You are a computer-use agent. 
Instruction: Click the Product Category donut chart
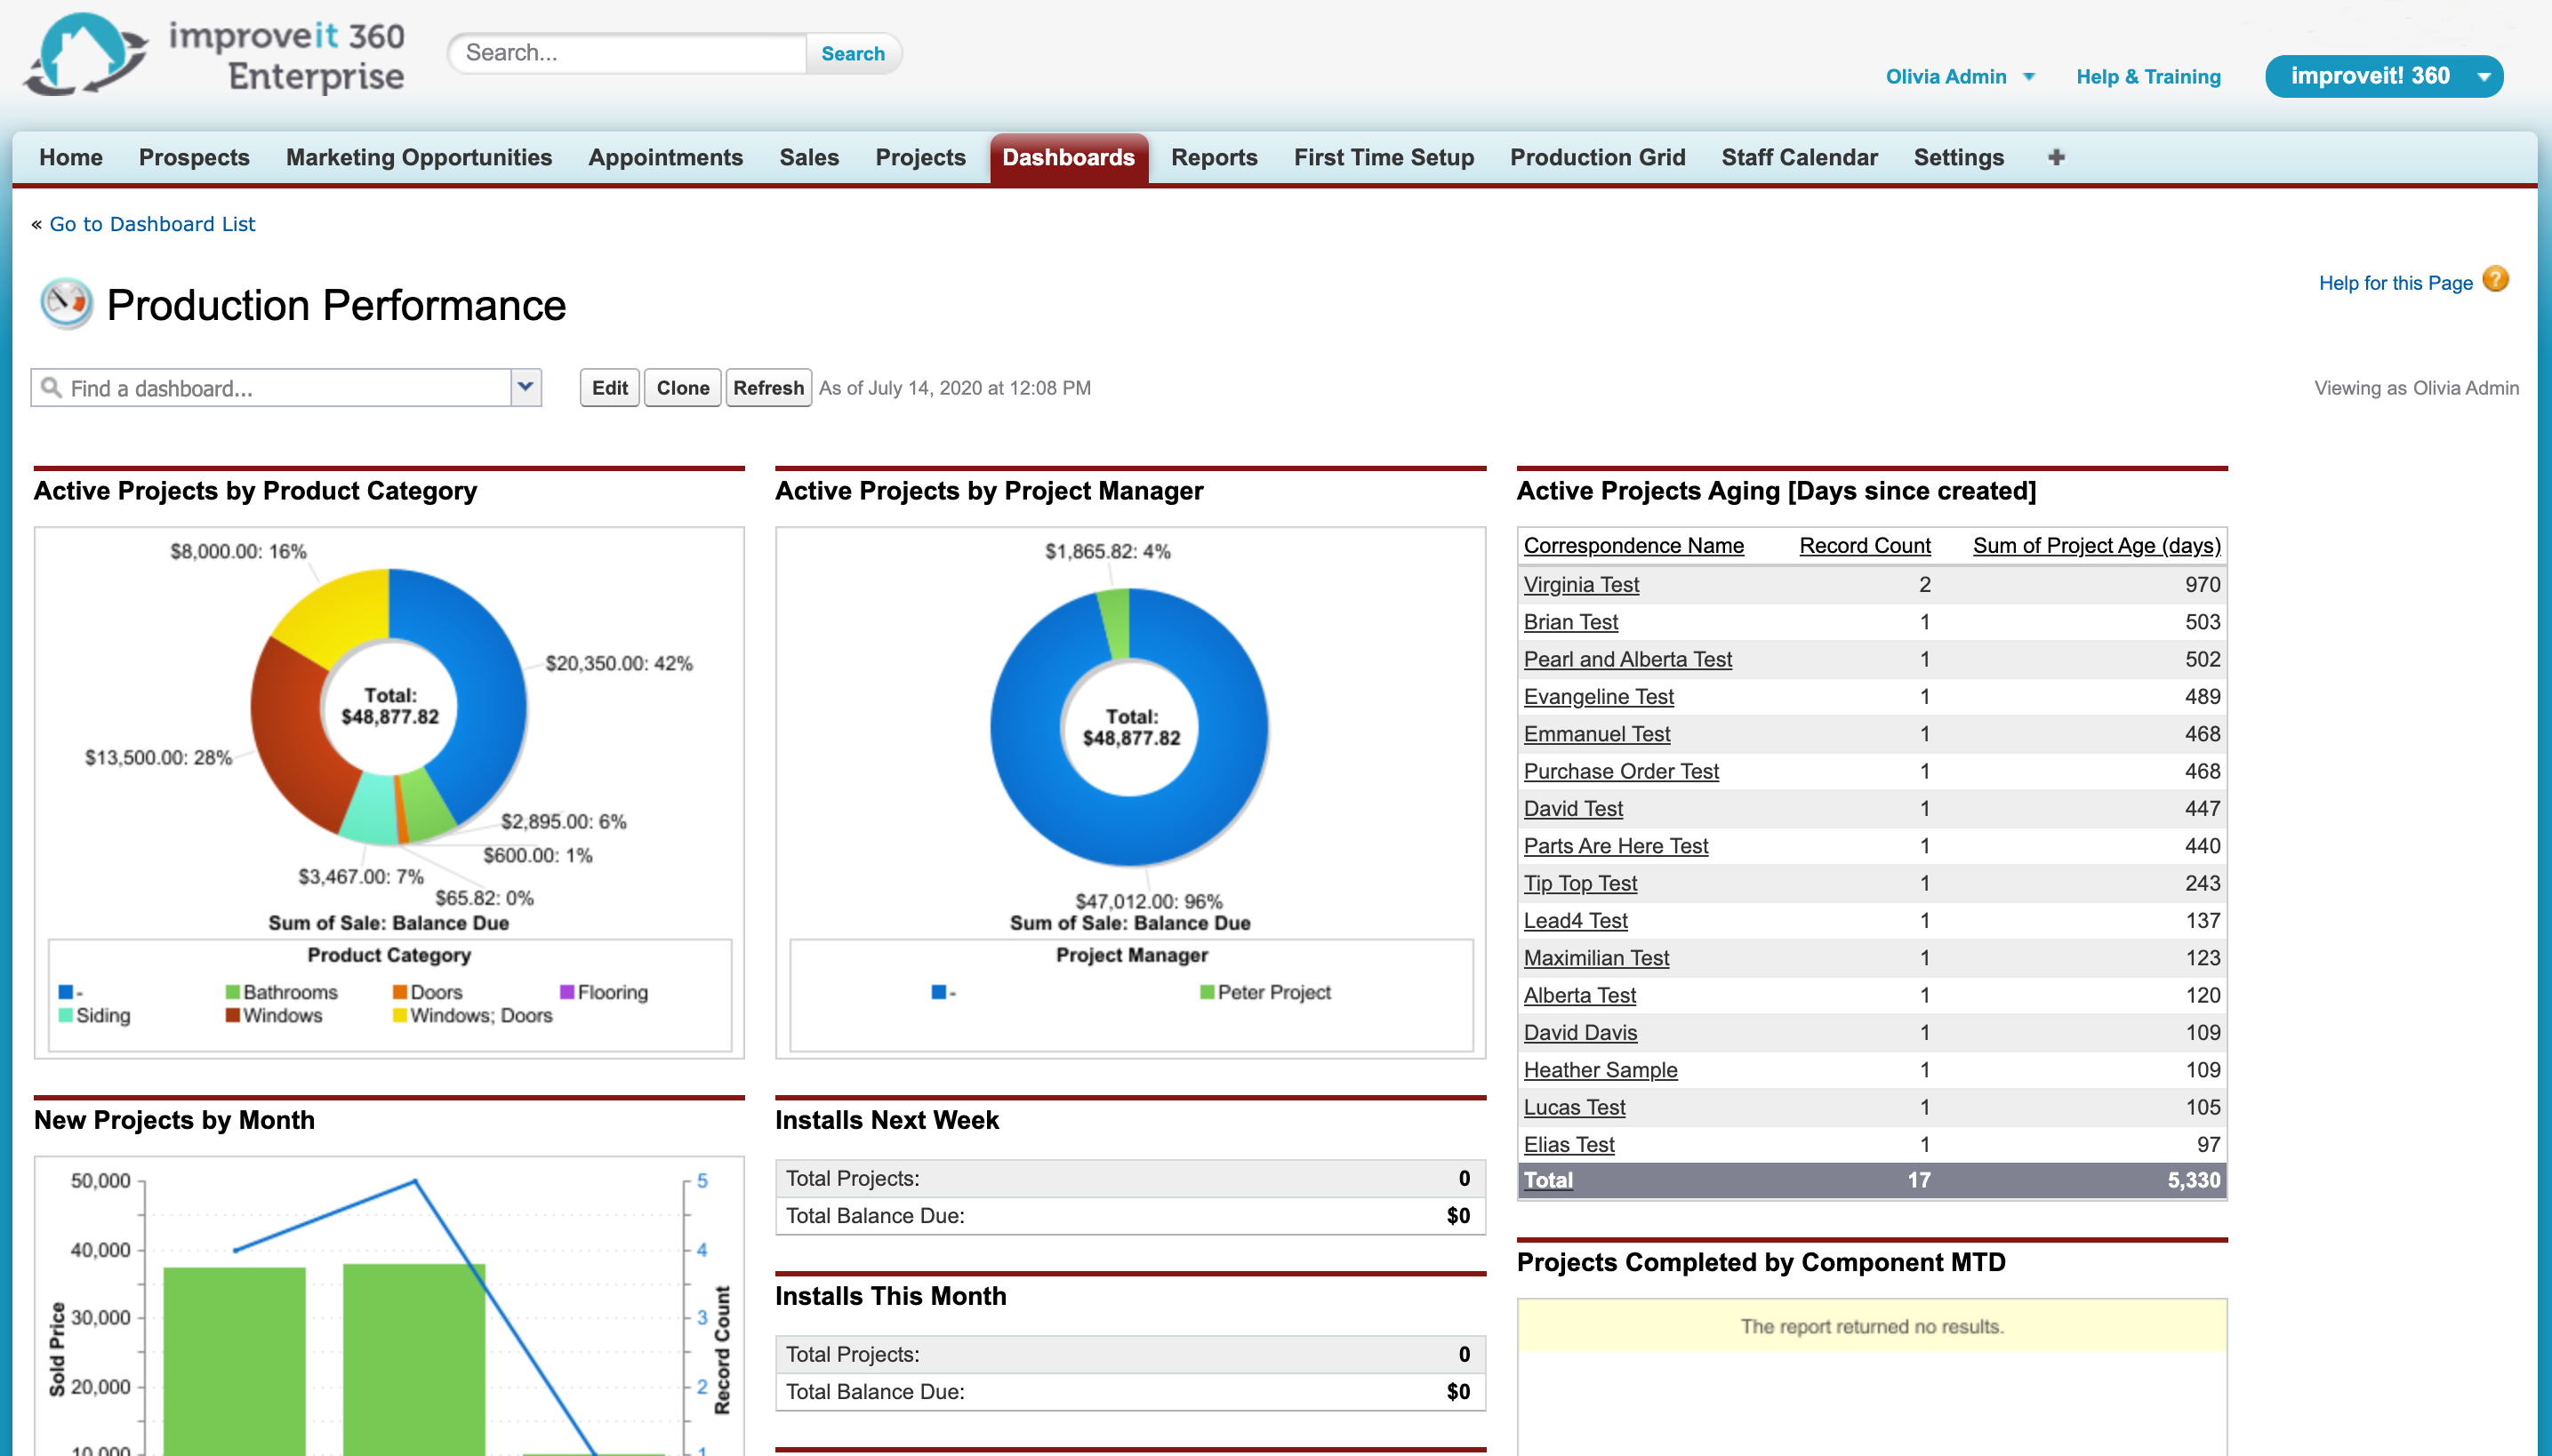(389, 707)
